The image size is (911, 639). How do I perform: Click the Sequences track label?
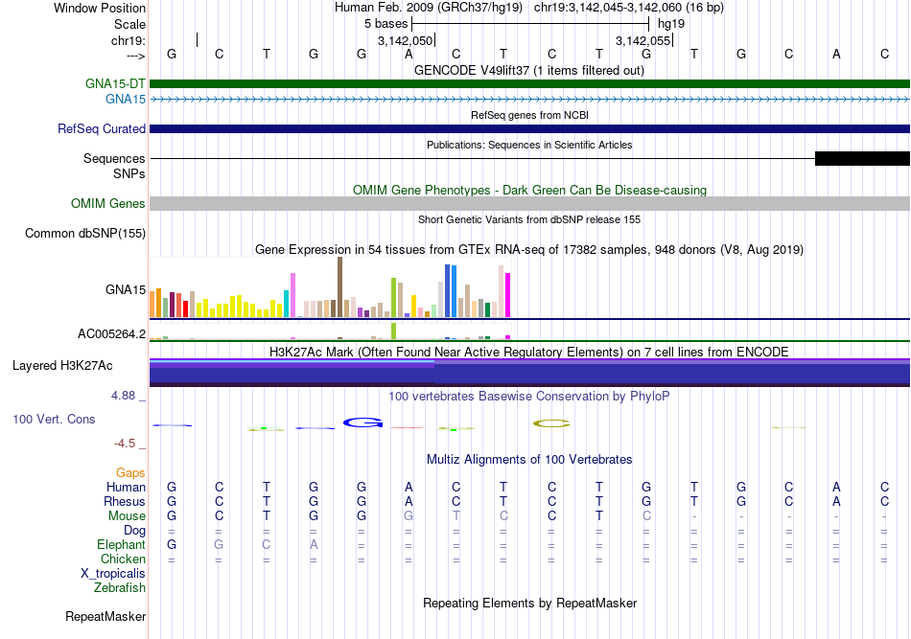point(114,158)
